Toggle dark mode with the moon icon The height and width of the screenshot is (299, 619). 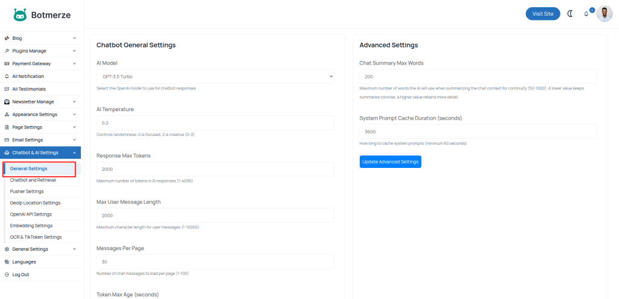570,13
